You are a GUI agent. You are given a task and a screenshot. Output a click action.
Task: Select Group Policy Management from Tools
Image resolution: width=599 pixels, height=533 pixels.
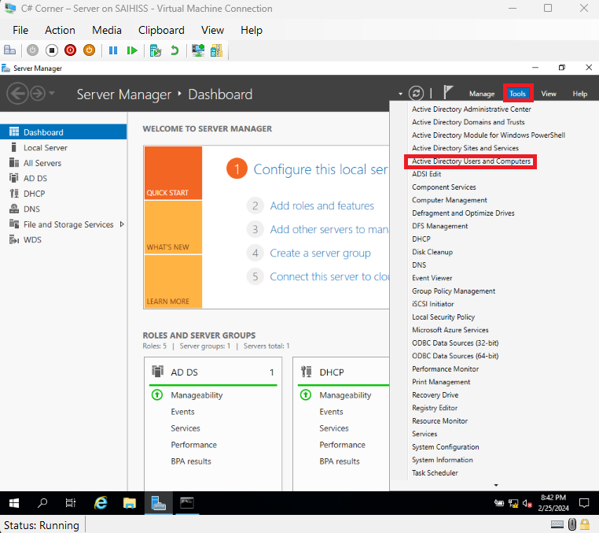(x=454, y=291)
